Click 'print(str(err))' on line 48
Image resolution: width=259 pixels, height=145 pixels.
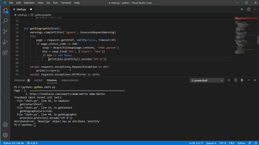pos(48,71)
